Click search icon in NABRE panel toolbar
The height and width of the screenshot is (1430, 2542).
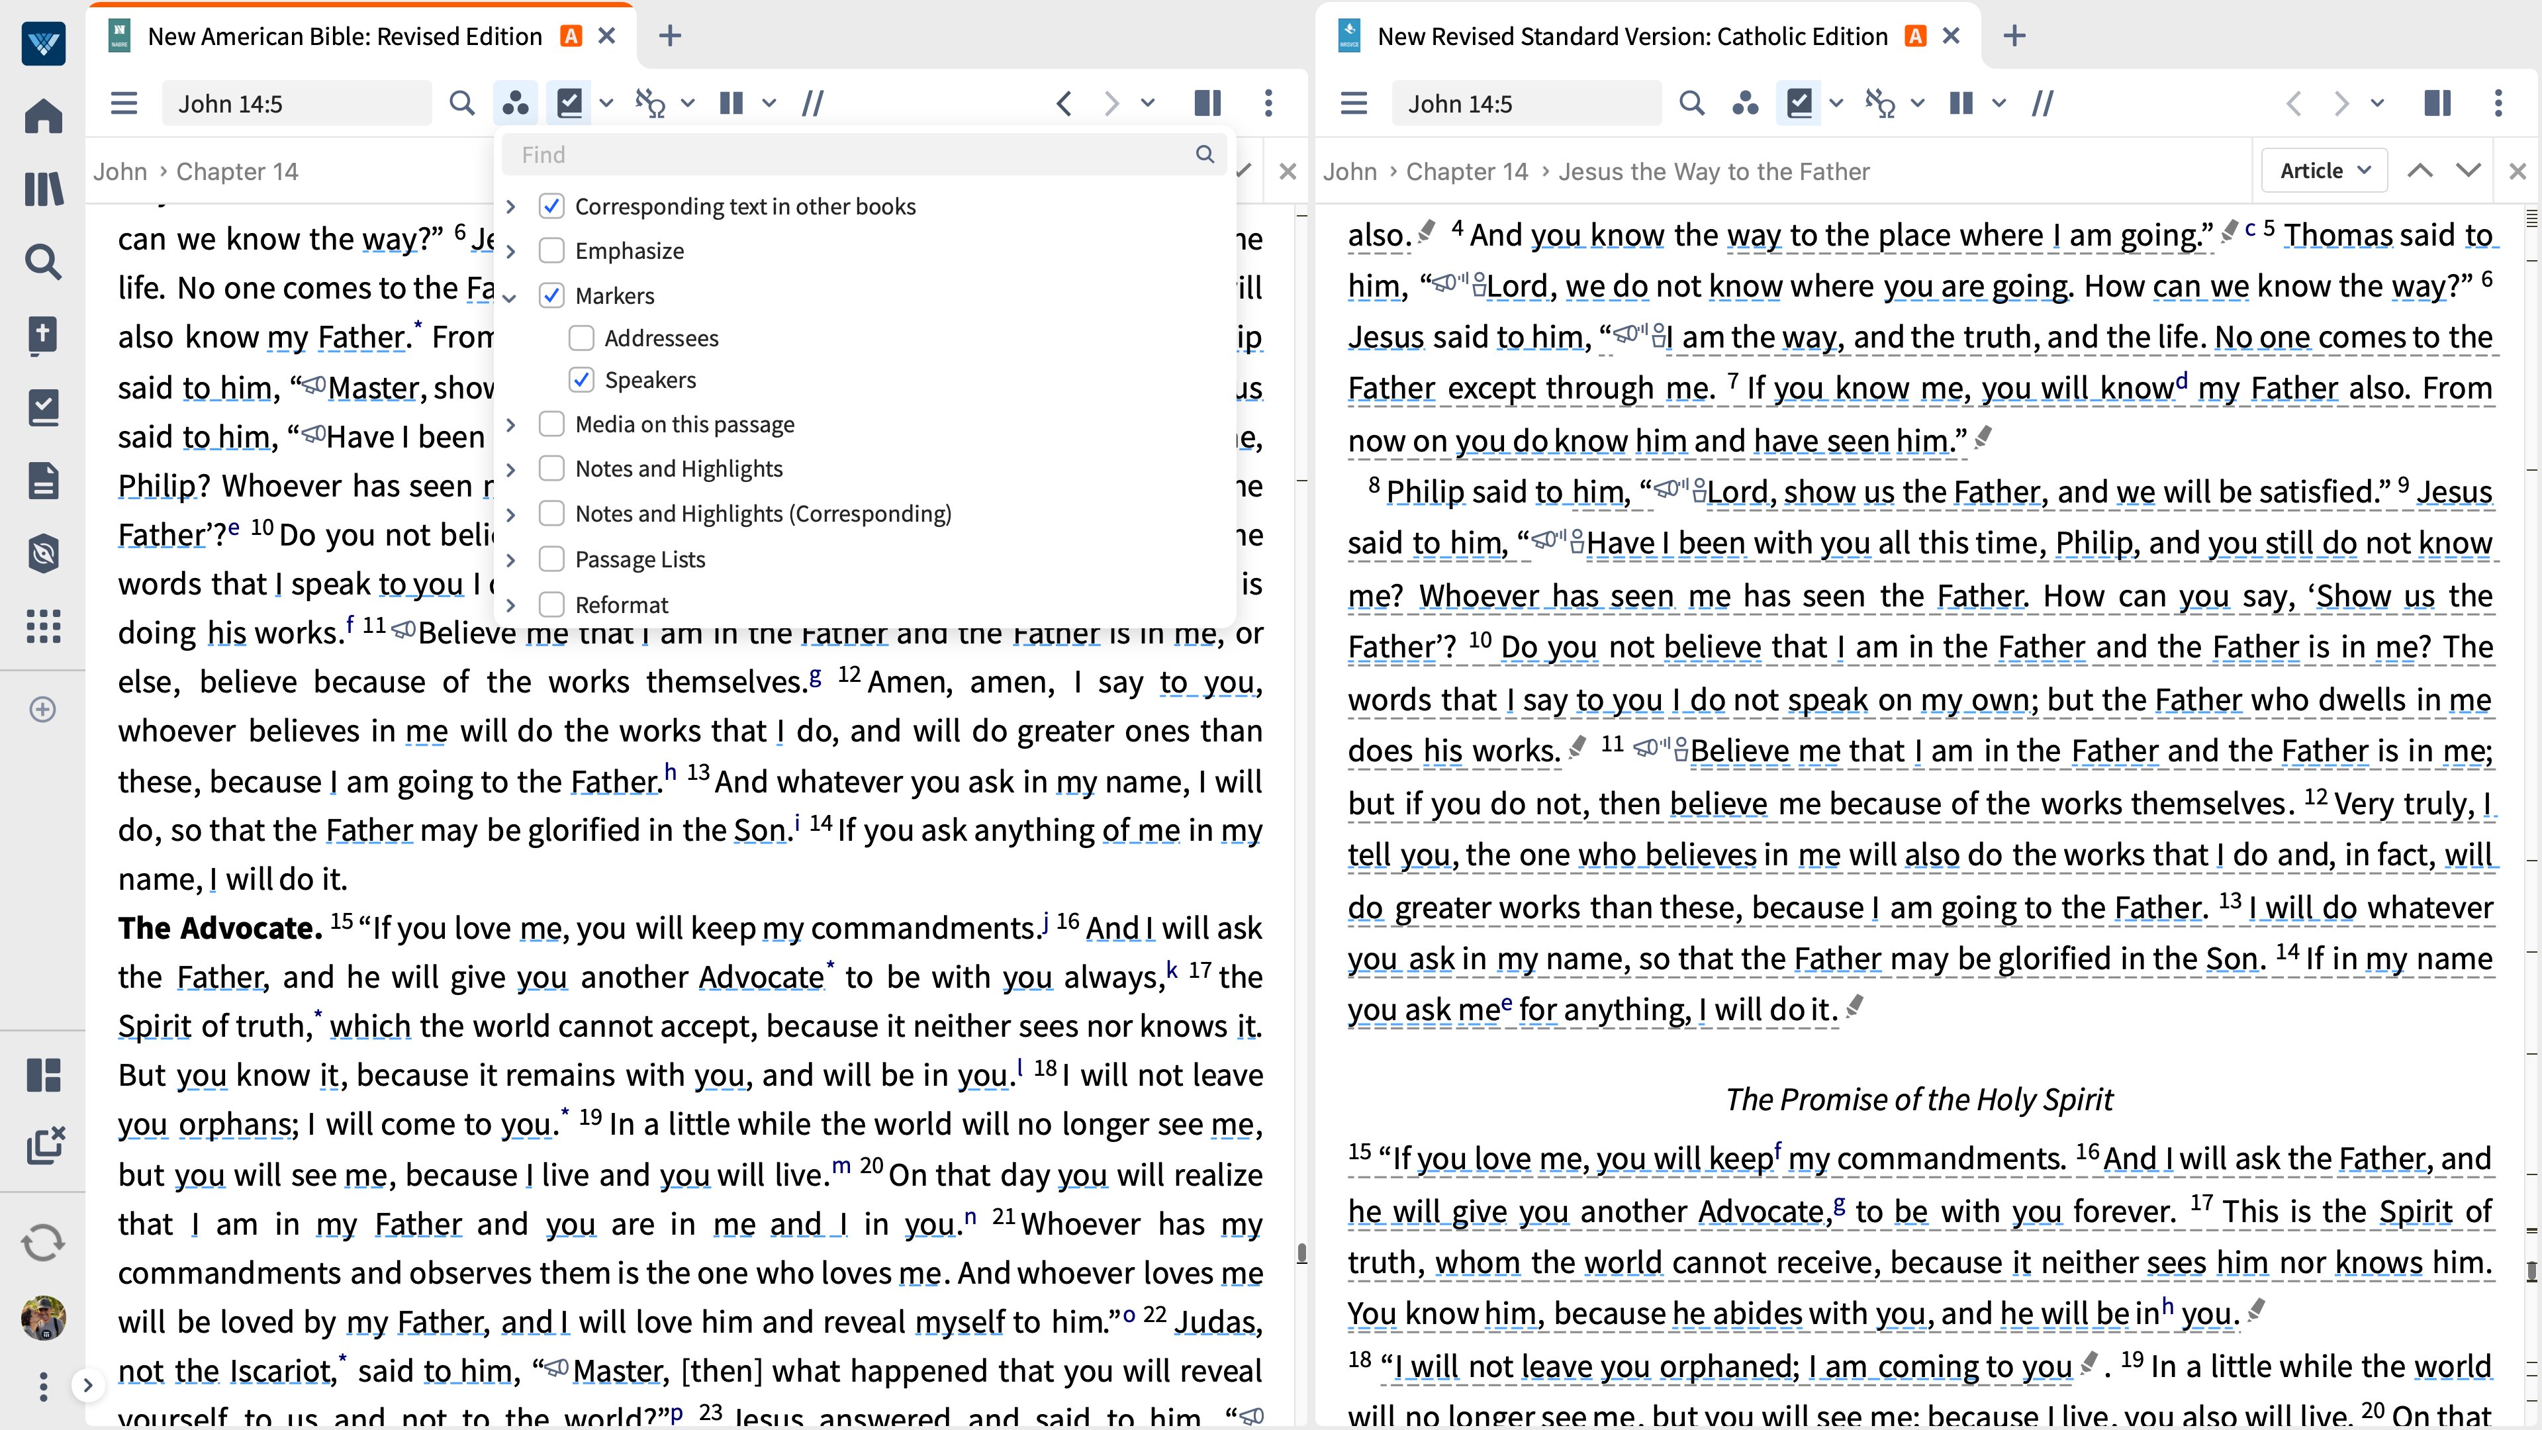point(462,103)
